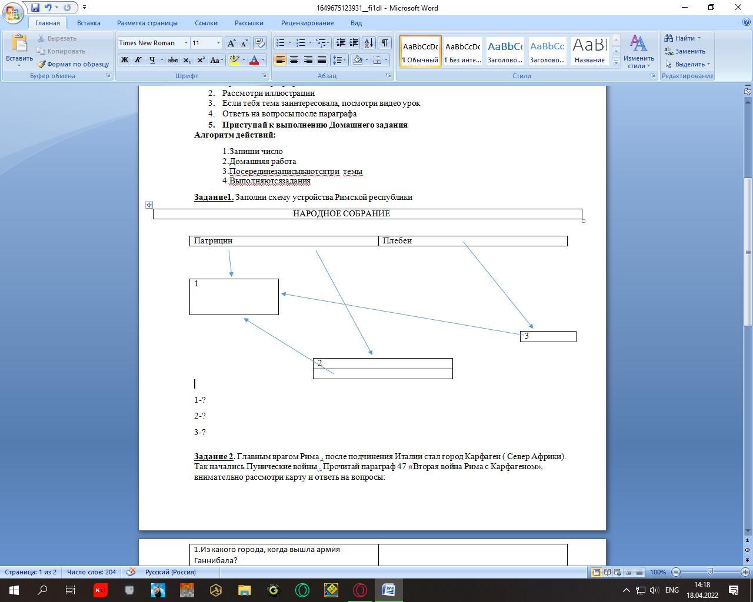Click the Изменить стили icon
The height and width of the screenshot is (602, 753).
point(638,52)
